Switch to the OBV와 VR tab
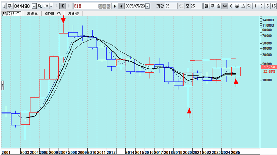277x155 pixels. click(53, 13)
